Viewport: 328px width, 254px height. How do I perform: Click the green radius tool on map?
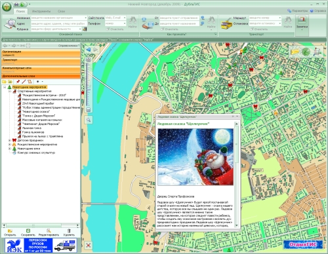click(306, 52)
